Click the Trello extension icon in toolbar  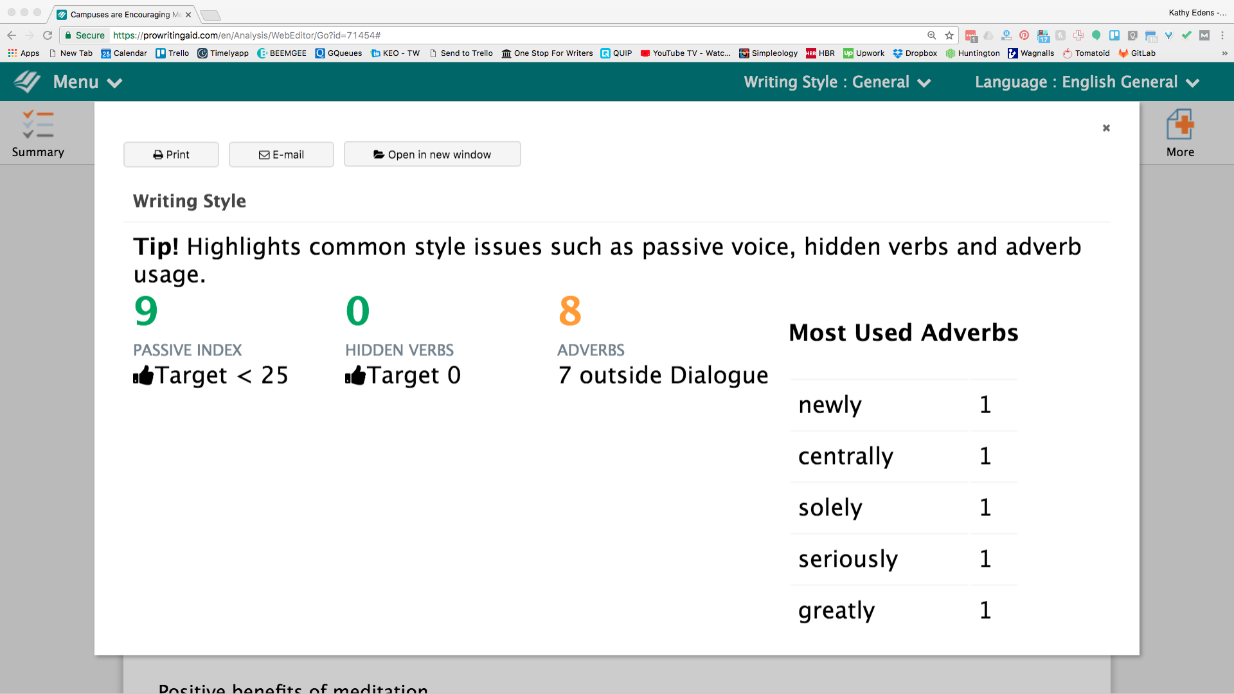click(1114, 35)
